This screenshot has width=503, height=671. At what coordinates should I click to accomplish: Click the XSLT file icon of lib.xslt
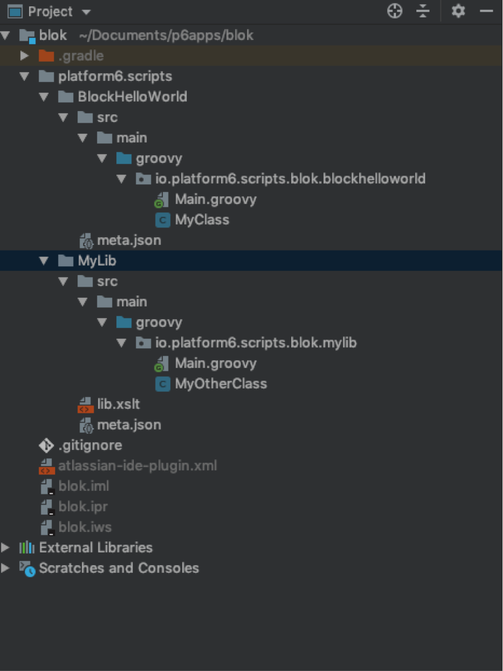click(85, 404)
